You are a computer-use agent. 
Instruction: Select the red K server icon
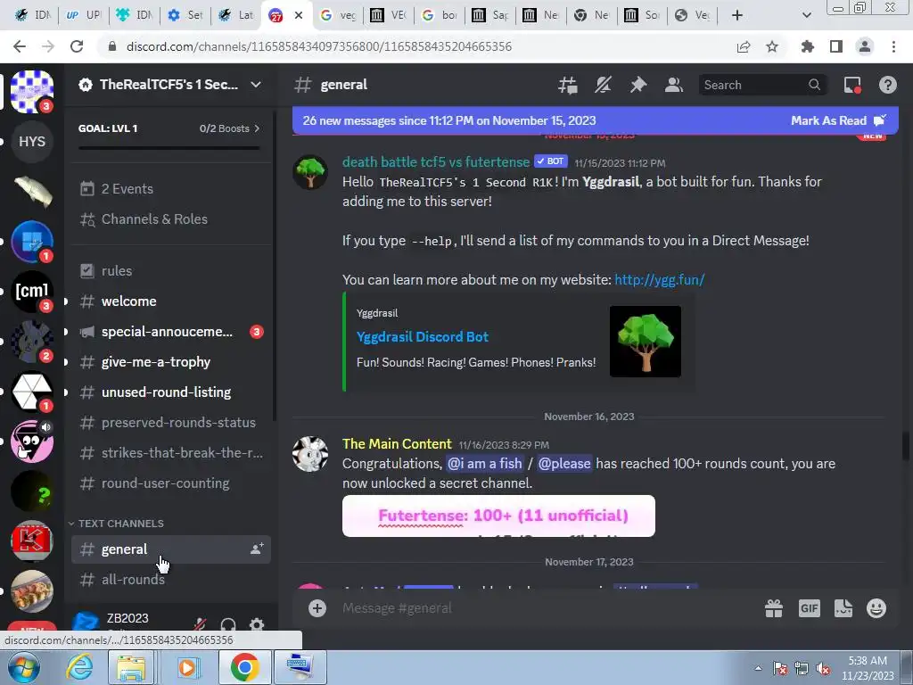click(x=32, y=541)
